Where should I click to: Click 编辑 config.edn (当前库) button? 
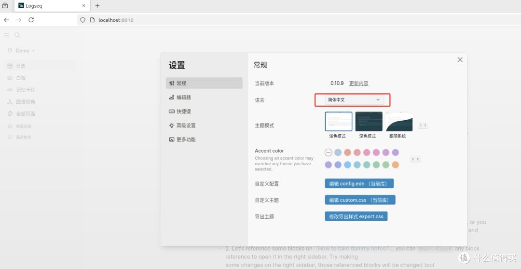click(x=359, y=184)
